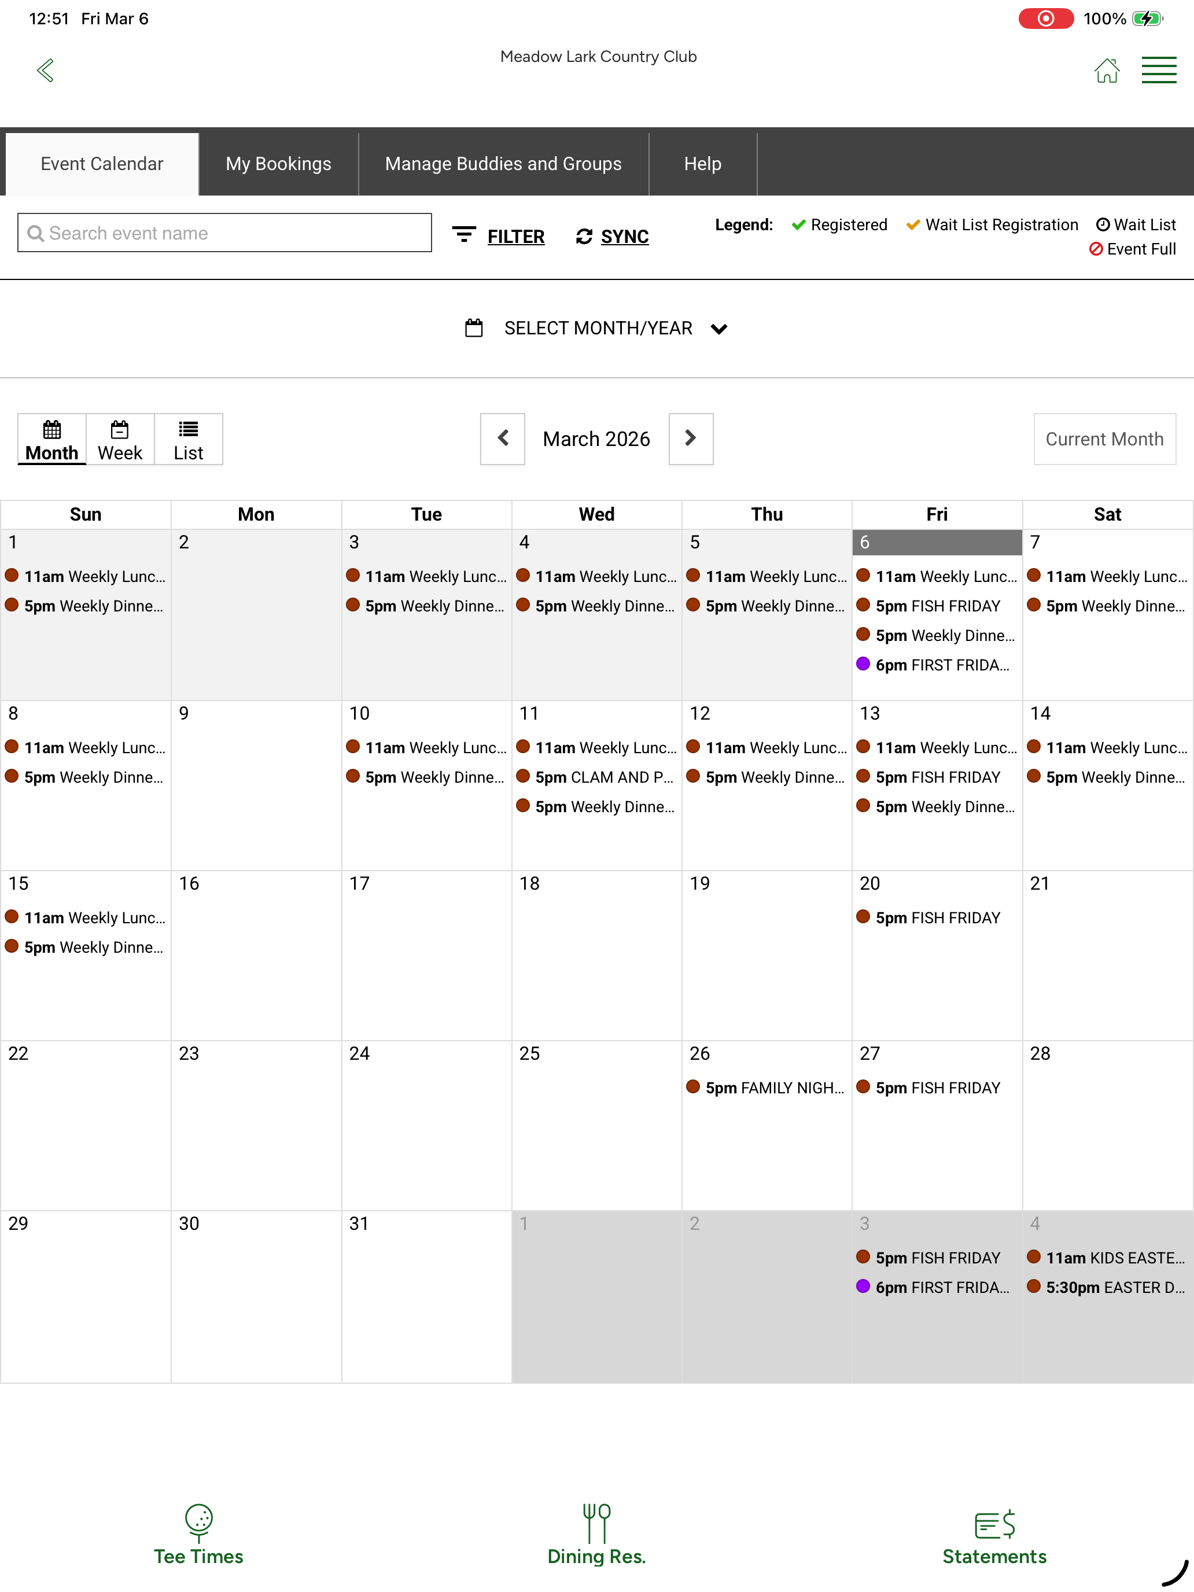This screenshot has width=1194, height=1592.
Task: Click the screen recording indicator
Action: point(1046,19)
